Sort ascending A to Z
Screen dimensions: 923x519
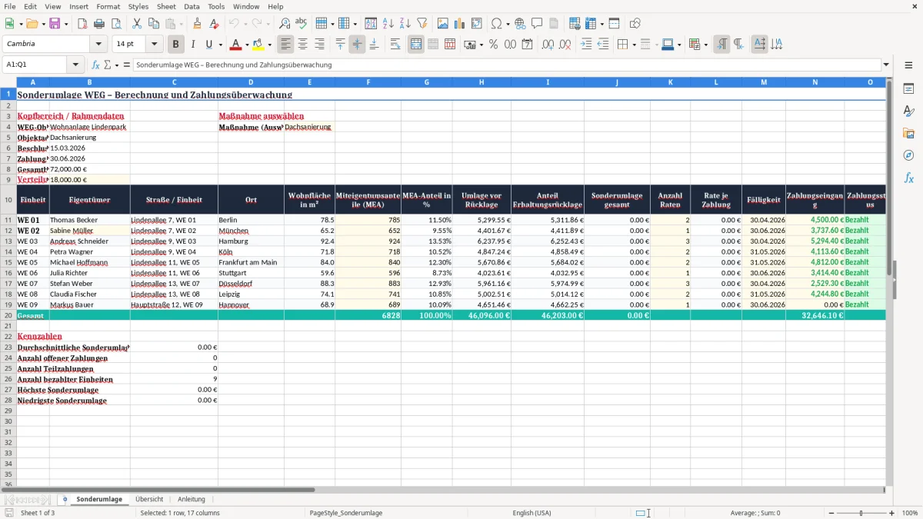tap(388, 24)
